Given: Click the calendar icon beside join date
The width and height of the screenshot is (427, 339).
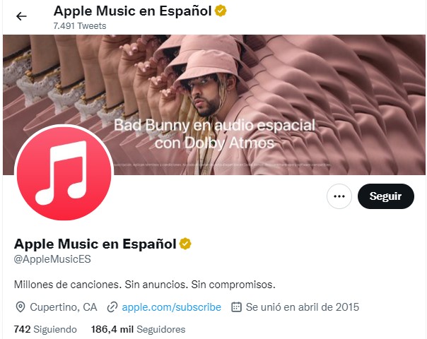Looking at the screenshot, I should tap(236, 307).
